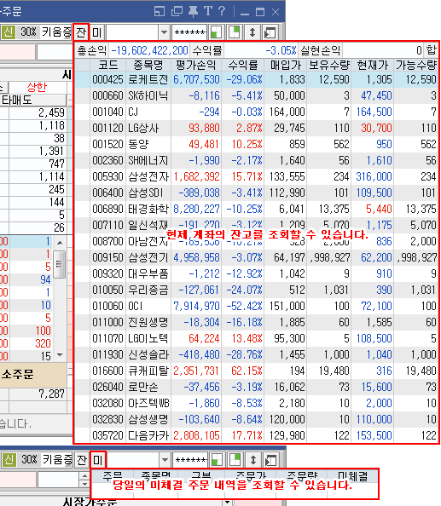Image resolution: width=441 pixels, height=506 pixels.
Task: Select the SK하이닉 row
Action: click(x=257, y=96)
